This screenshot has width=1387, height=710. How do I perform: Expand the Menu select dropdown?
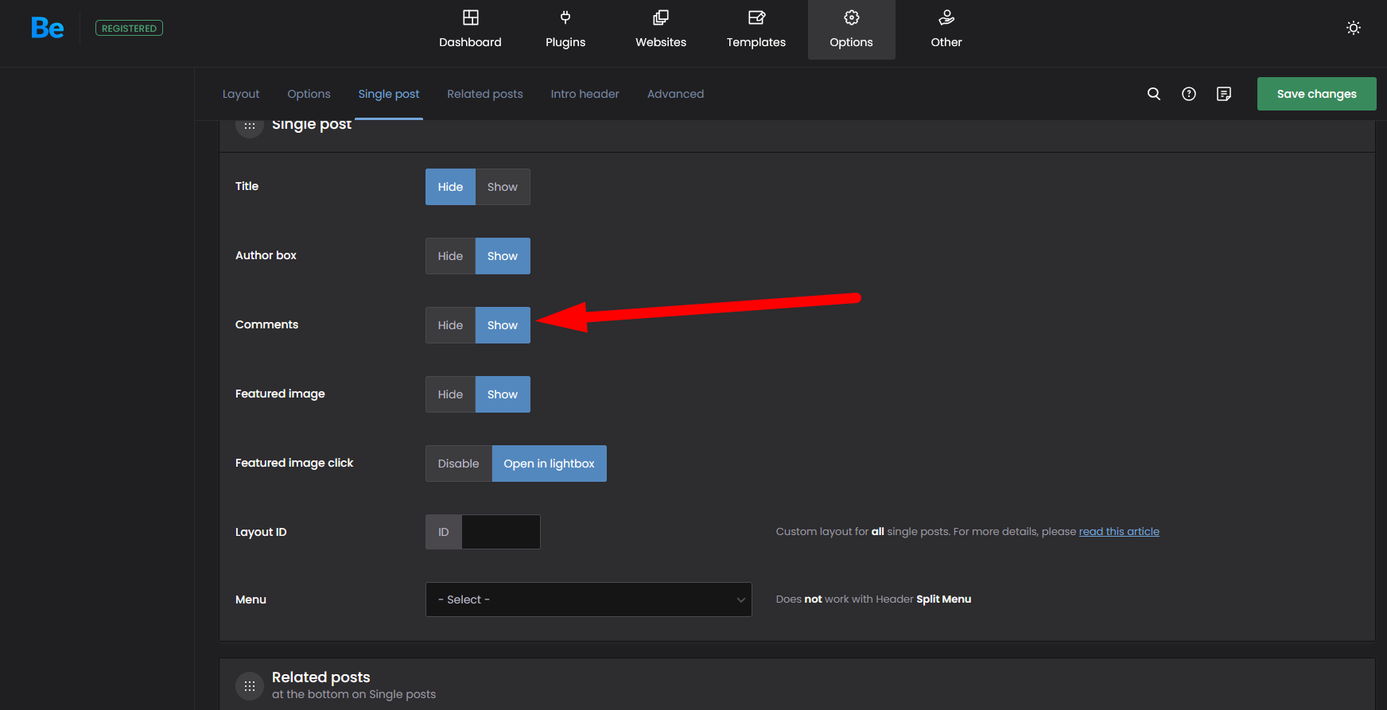[589, 599]
